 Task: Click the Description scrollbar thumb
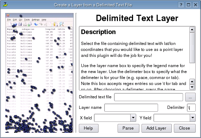click(x=192, y=48)
